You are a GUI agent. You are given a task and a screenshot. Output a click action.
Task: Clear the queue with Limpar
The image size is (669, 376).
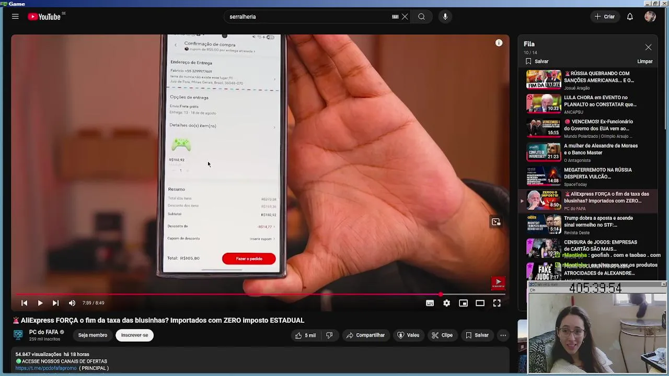[644, 61]
